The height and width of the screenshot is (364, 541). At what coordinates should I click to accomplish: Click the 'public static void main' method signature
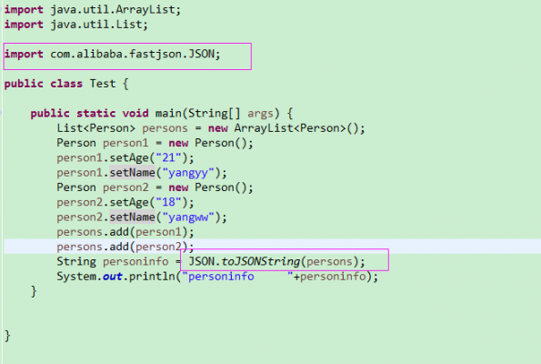coord(162,113)
